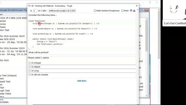This screenshot has height=105, width=186.
Task: Tick the Mark checkbox
Action: 122,10
